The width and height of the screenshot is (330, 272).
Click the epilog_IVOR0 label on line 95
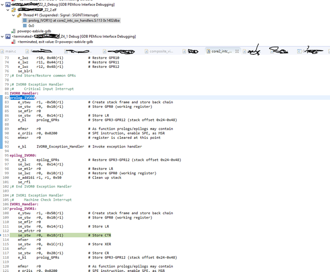tap(23, 155)
